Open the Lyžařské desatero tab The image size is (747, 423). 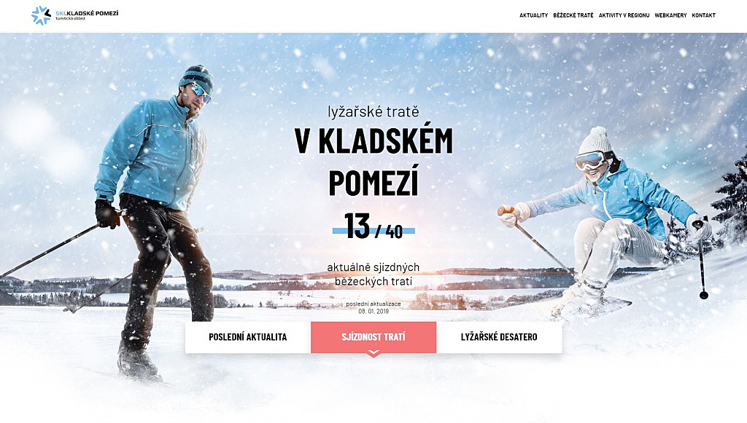499,337
